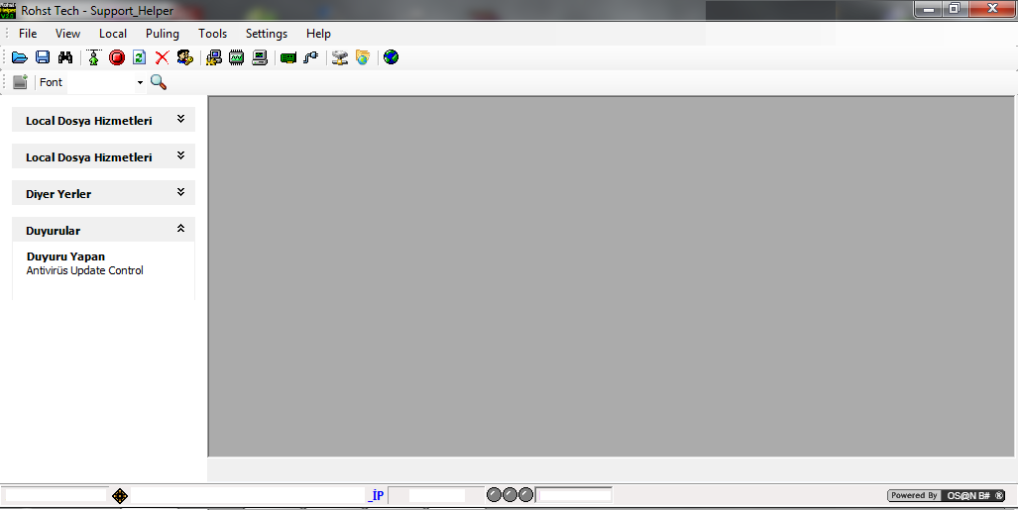
Task: Click the Antivirüs Update Control text
Action: coord(84,270)
